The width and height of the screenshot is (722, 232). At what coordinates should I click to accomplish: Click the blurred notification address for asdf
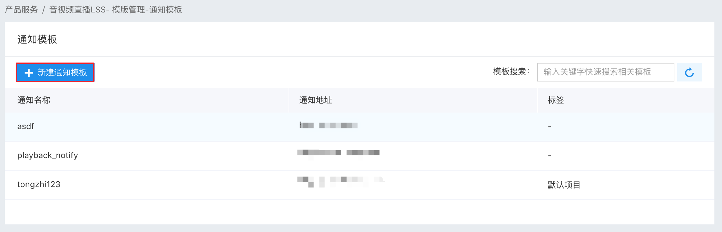[328, 125]
